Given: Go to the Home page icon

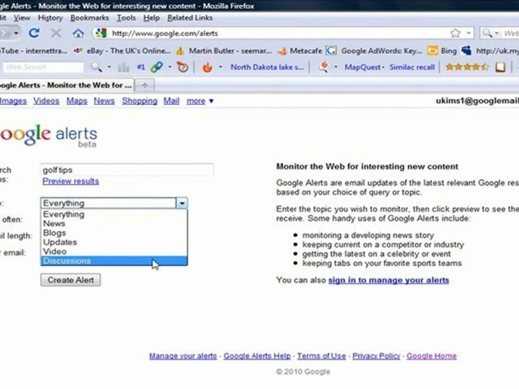Looking at the screenshot, I should [x=78, y=33].
